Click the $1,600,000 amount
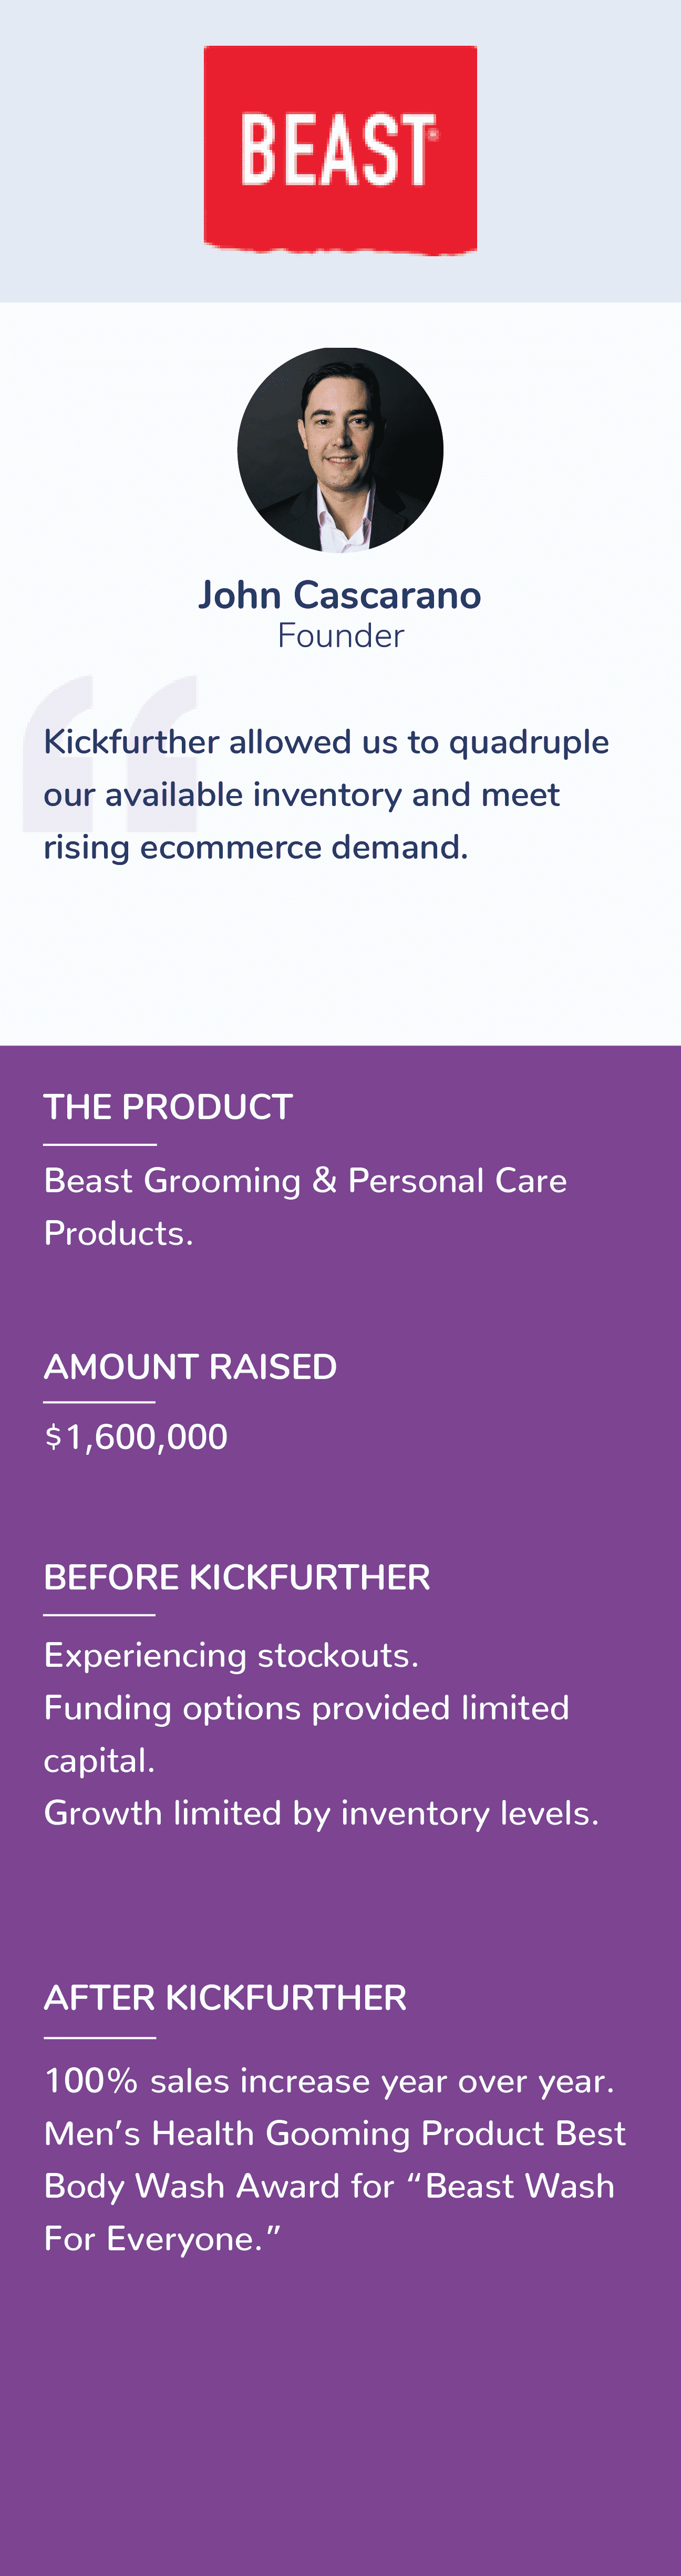 136,1437
